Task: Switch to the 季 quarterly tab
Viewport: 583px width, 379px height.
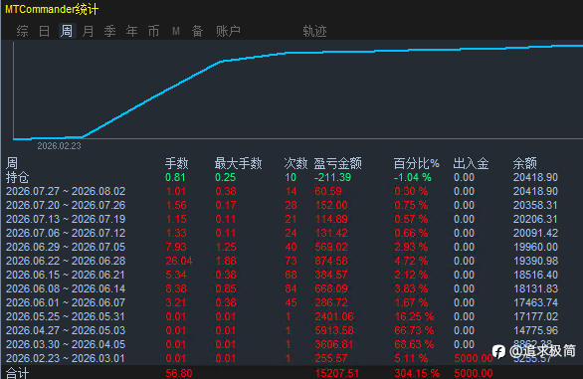Action: 110,31
